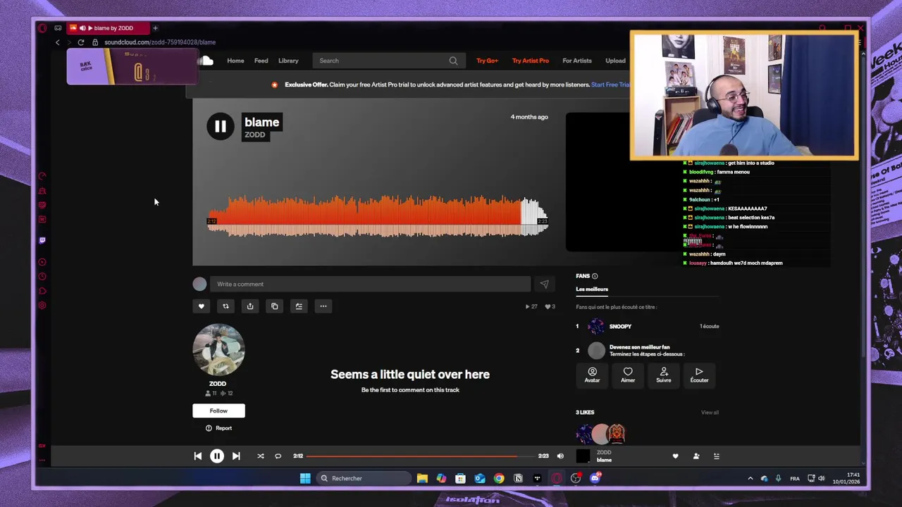Viewport: 902px width, 507px height.
Task: Open the Upload page
Action: coord(615,61)
